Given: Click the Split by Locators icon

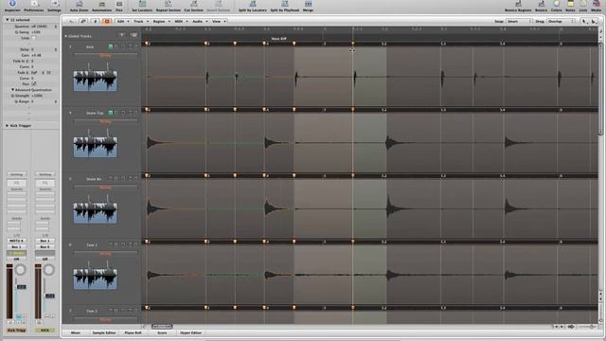Looking at the screenshot, I should click(x=253, y=4).
